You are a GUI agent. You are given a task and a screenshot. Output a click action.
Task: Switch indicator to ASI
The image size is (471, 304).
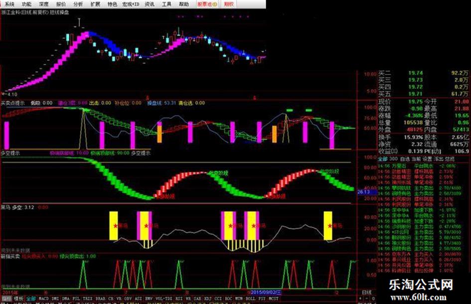[x=138, y=299]
